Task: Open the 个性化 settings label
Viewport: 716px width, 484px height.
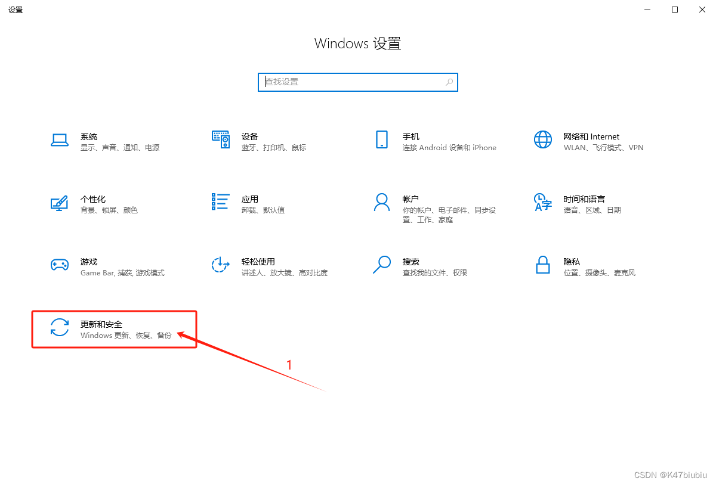Action: pyautogui.click(x=93, y=199)
